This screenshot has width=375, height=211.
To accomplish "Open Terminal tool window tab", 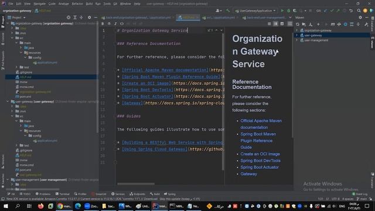I will point(63,194).
